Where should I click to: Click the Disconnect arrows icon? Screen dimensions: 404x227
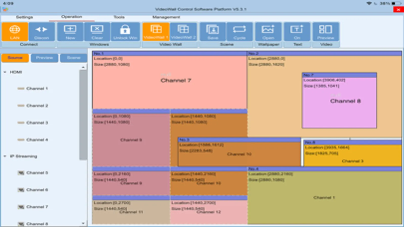click(x=41, y=32)
